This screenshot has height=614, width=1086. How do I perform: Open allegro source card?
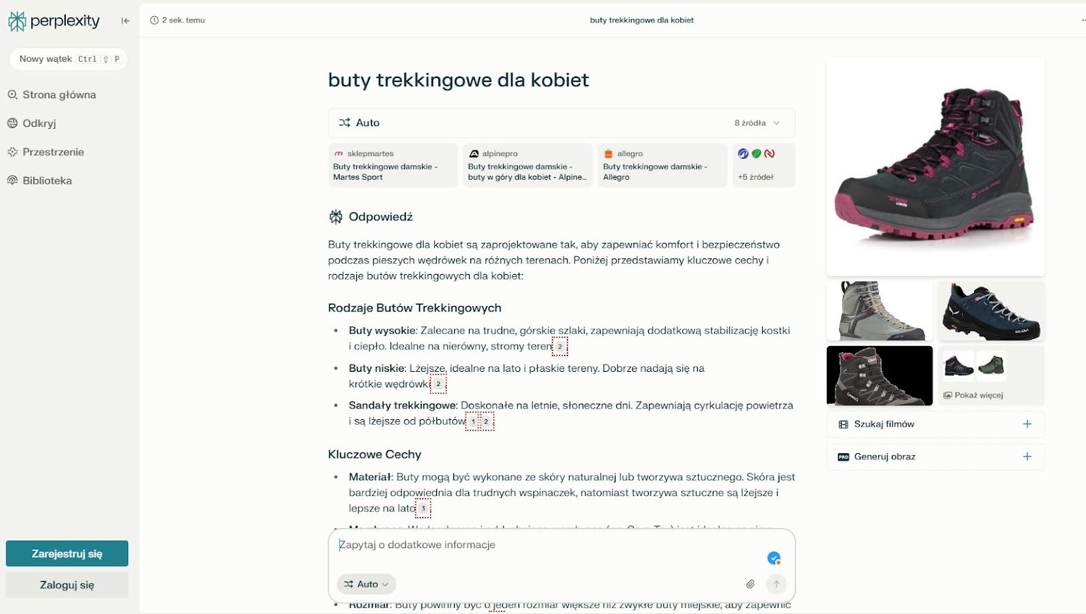(662, 165)
